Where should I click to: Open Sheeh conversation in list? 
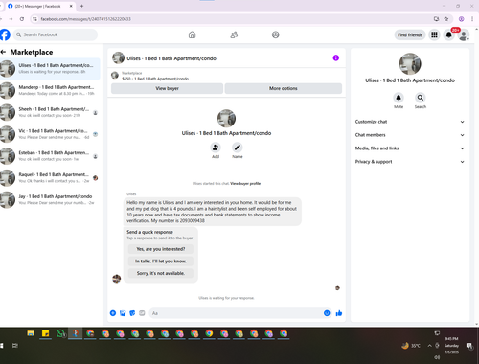pos(50,112)
